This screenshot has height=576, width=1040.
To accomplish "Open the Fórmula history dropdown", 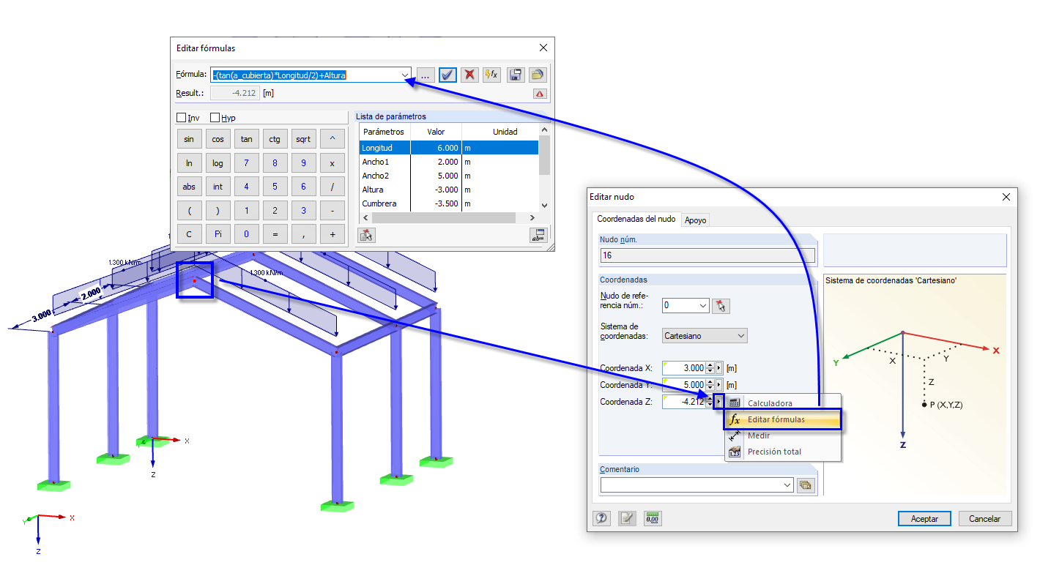I will [x=405, y=74].
